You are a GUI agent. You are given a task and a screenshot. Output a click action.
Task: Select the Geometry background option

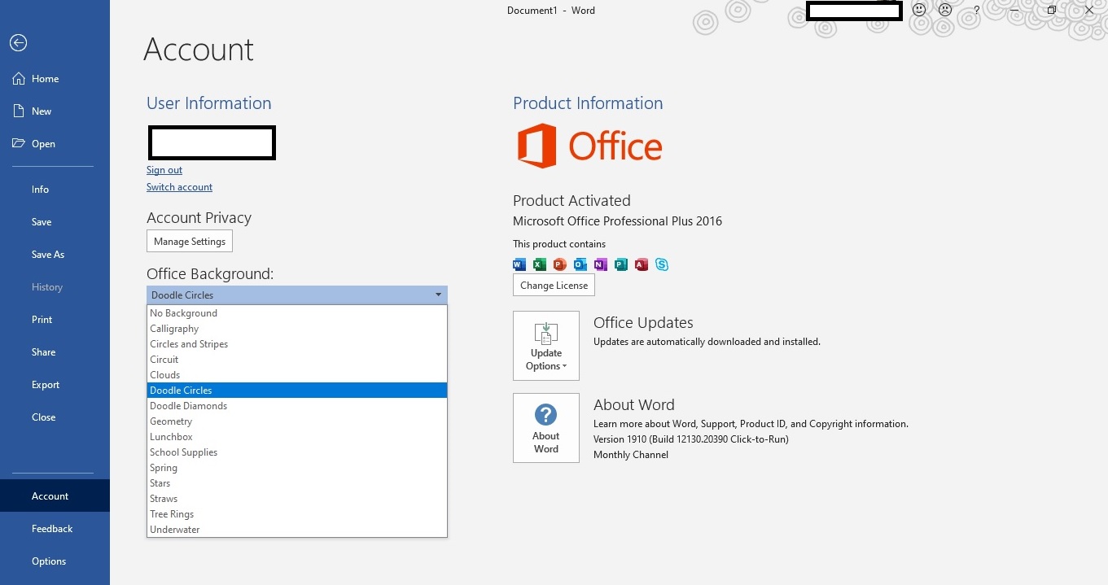[x=297, y=421]
